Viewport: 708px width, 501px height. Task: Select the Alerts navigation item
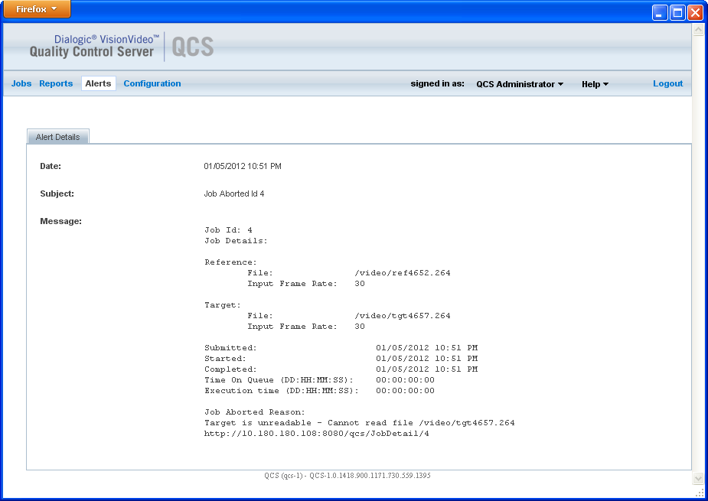pos(98,83)
